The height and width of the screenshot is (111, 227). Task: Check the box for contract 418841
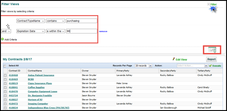coord(5,87)
